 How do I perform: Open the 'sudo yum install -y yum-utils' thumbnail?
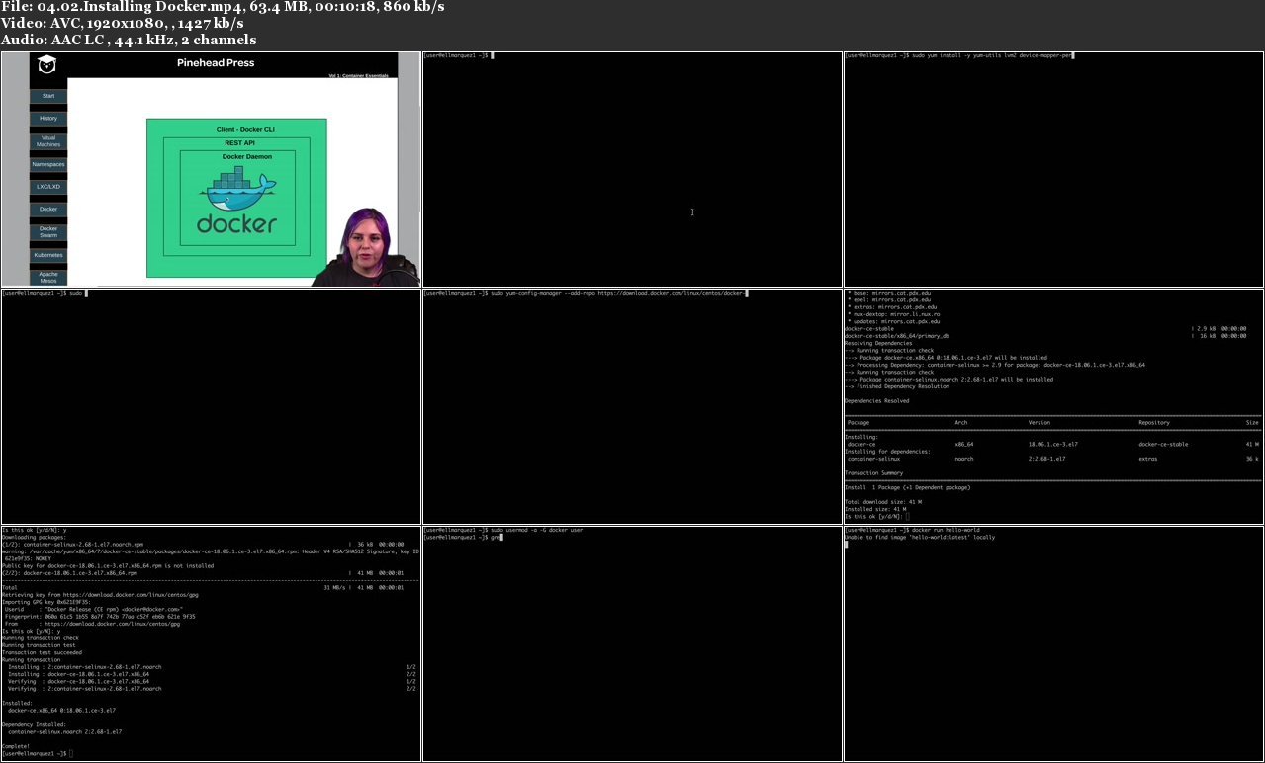coord(1053,169)
